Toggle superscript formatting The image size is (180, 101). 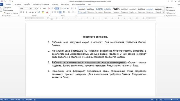[x=35, y=12]
